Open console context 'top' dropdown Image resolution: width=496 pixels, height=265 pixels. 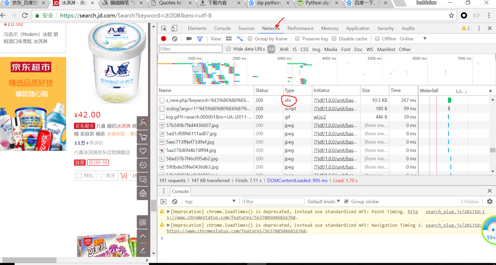tap(210, 201)
